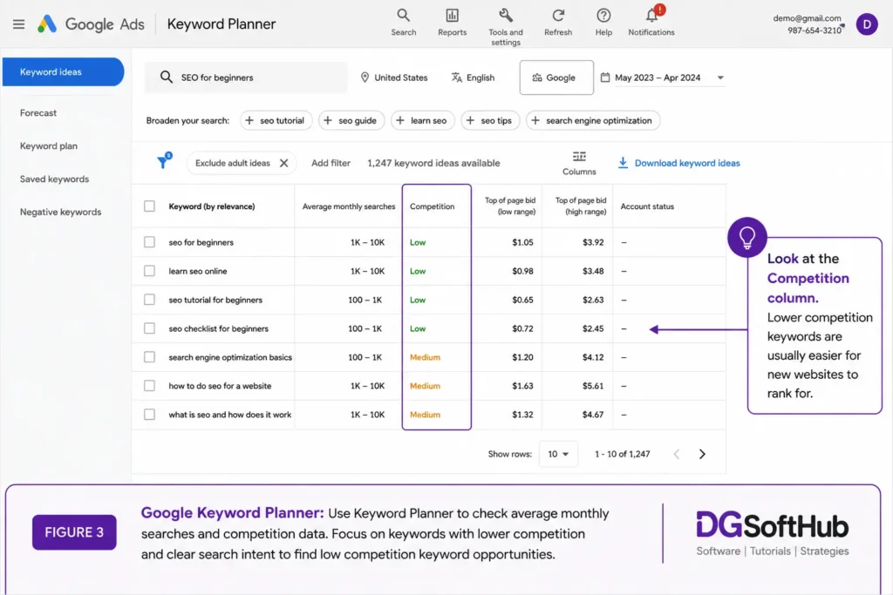This screenshot has height=595, width=893.
Task: Check search engine optimization basics row
Action: [149, 357]
